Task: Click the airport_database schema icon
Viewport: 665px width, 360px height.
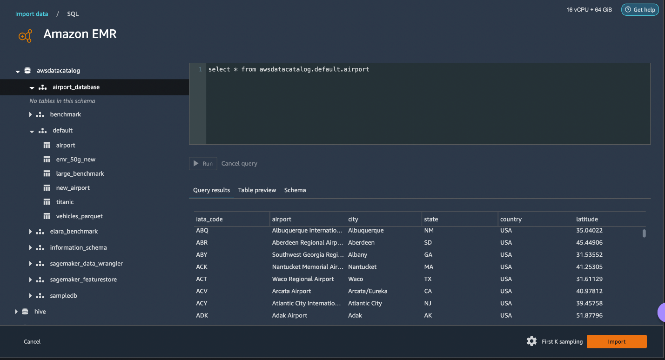Action: (x=42, y=87)
